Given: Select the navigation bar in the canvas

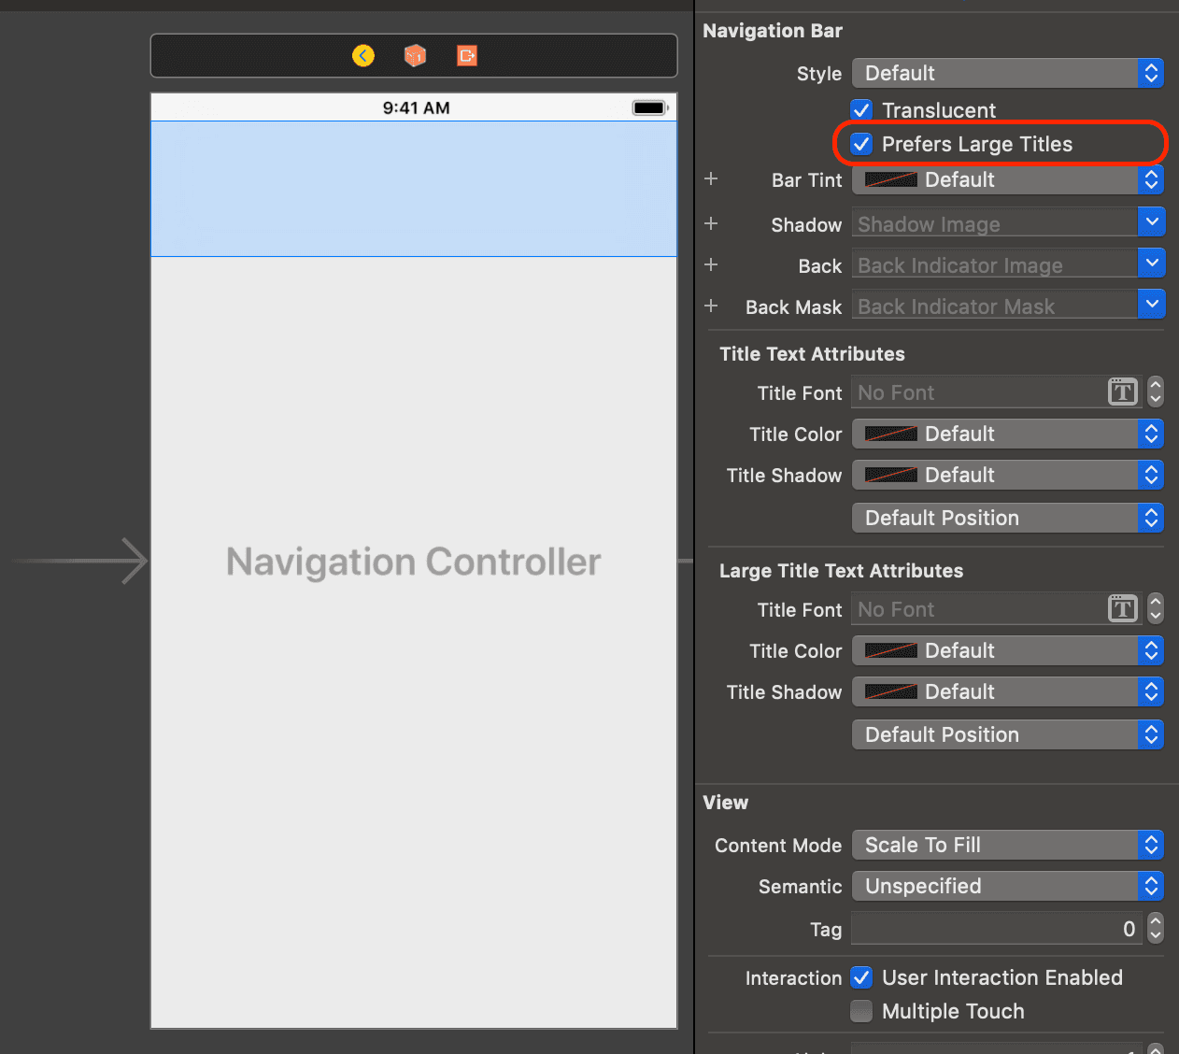Looking at the screenshot, I should 414,189.
